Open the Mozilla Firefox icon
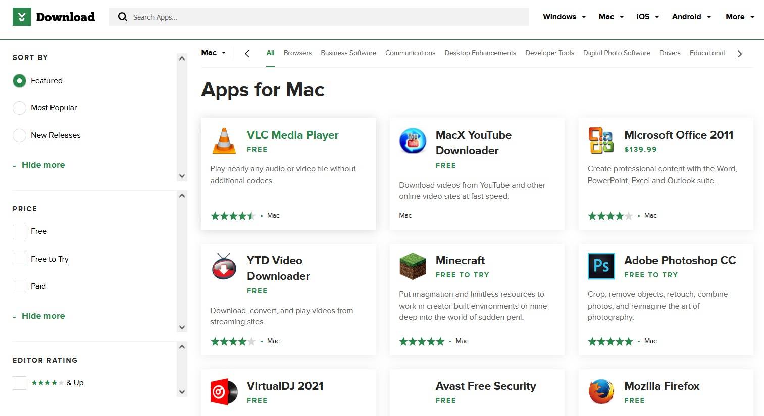 pyautogui.click(x=601, y=392)
